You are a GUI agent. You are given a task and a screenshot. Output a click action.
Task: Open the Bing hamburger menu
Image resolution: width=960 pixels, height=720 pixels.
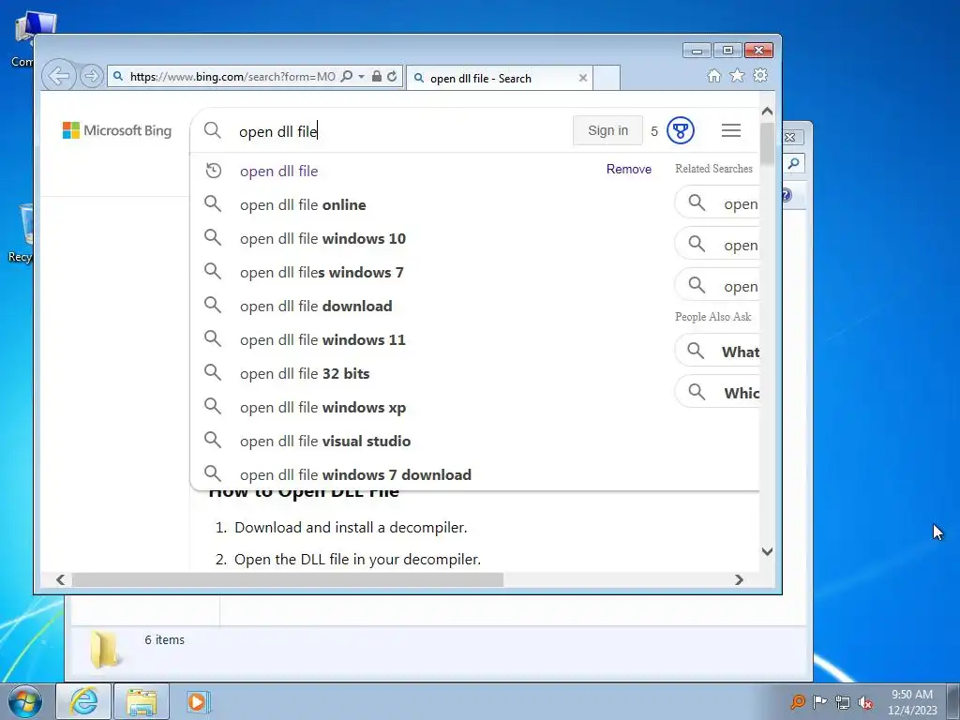(x=731, y=130)
